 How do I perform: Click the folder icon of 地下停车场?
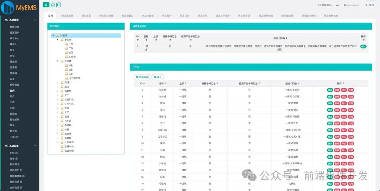66,78
